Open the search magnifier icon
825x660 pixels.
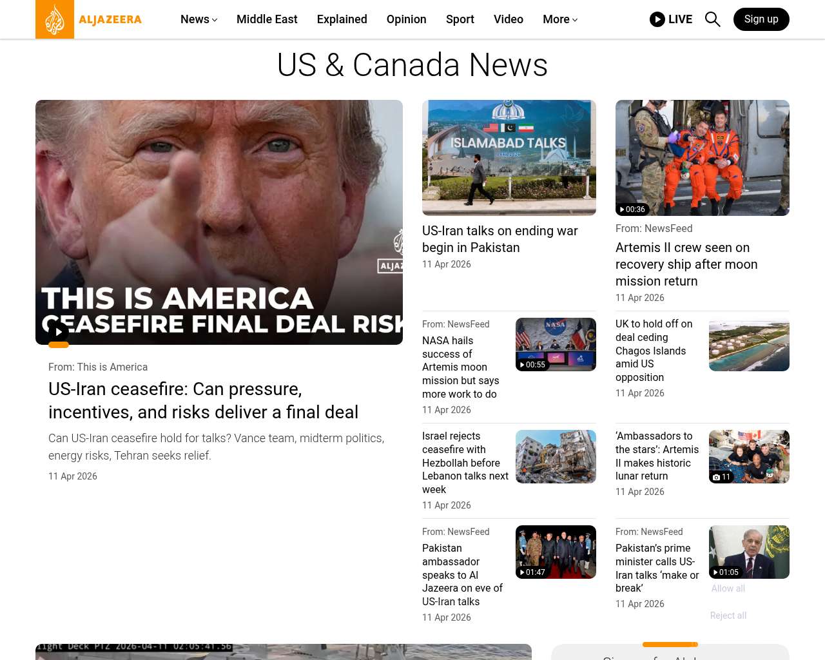712,19
